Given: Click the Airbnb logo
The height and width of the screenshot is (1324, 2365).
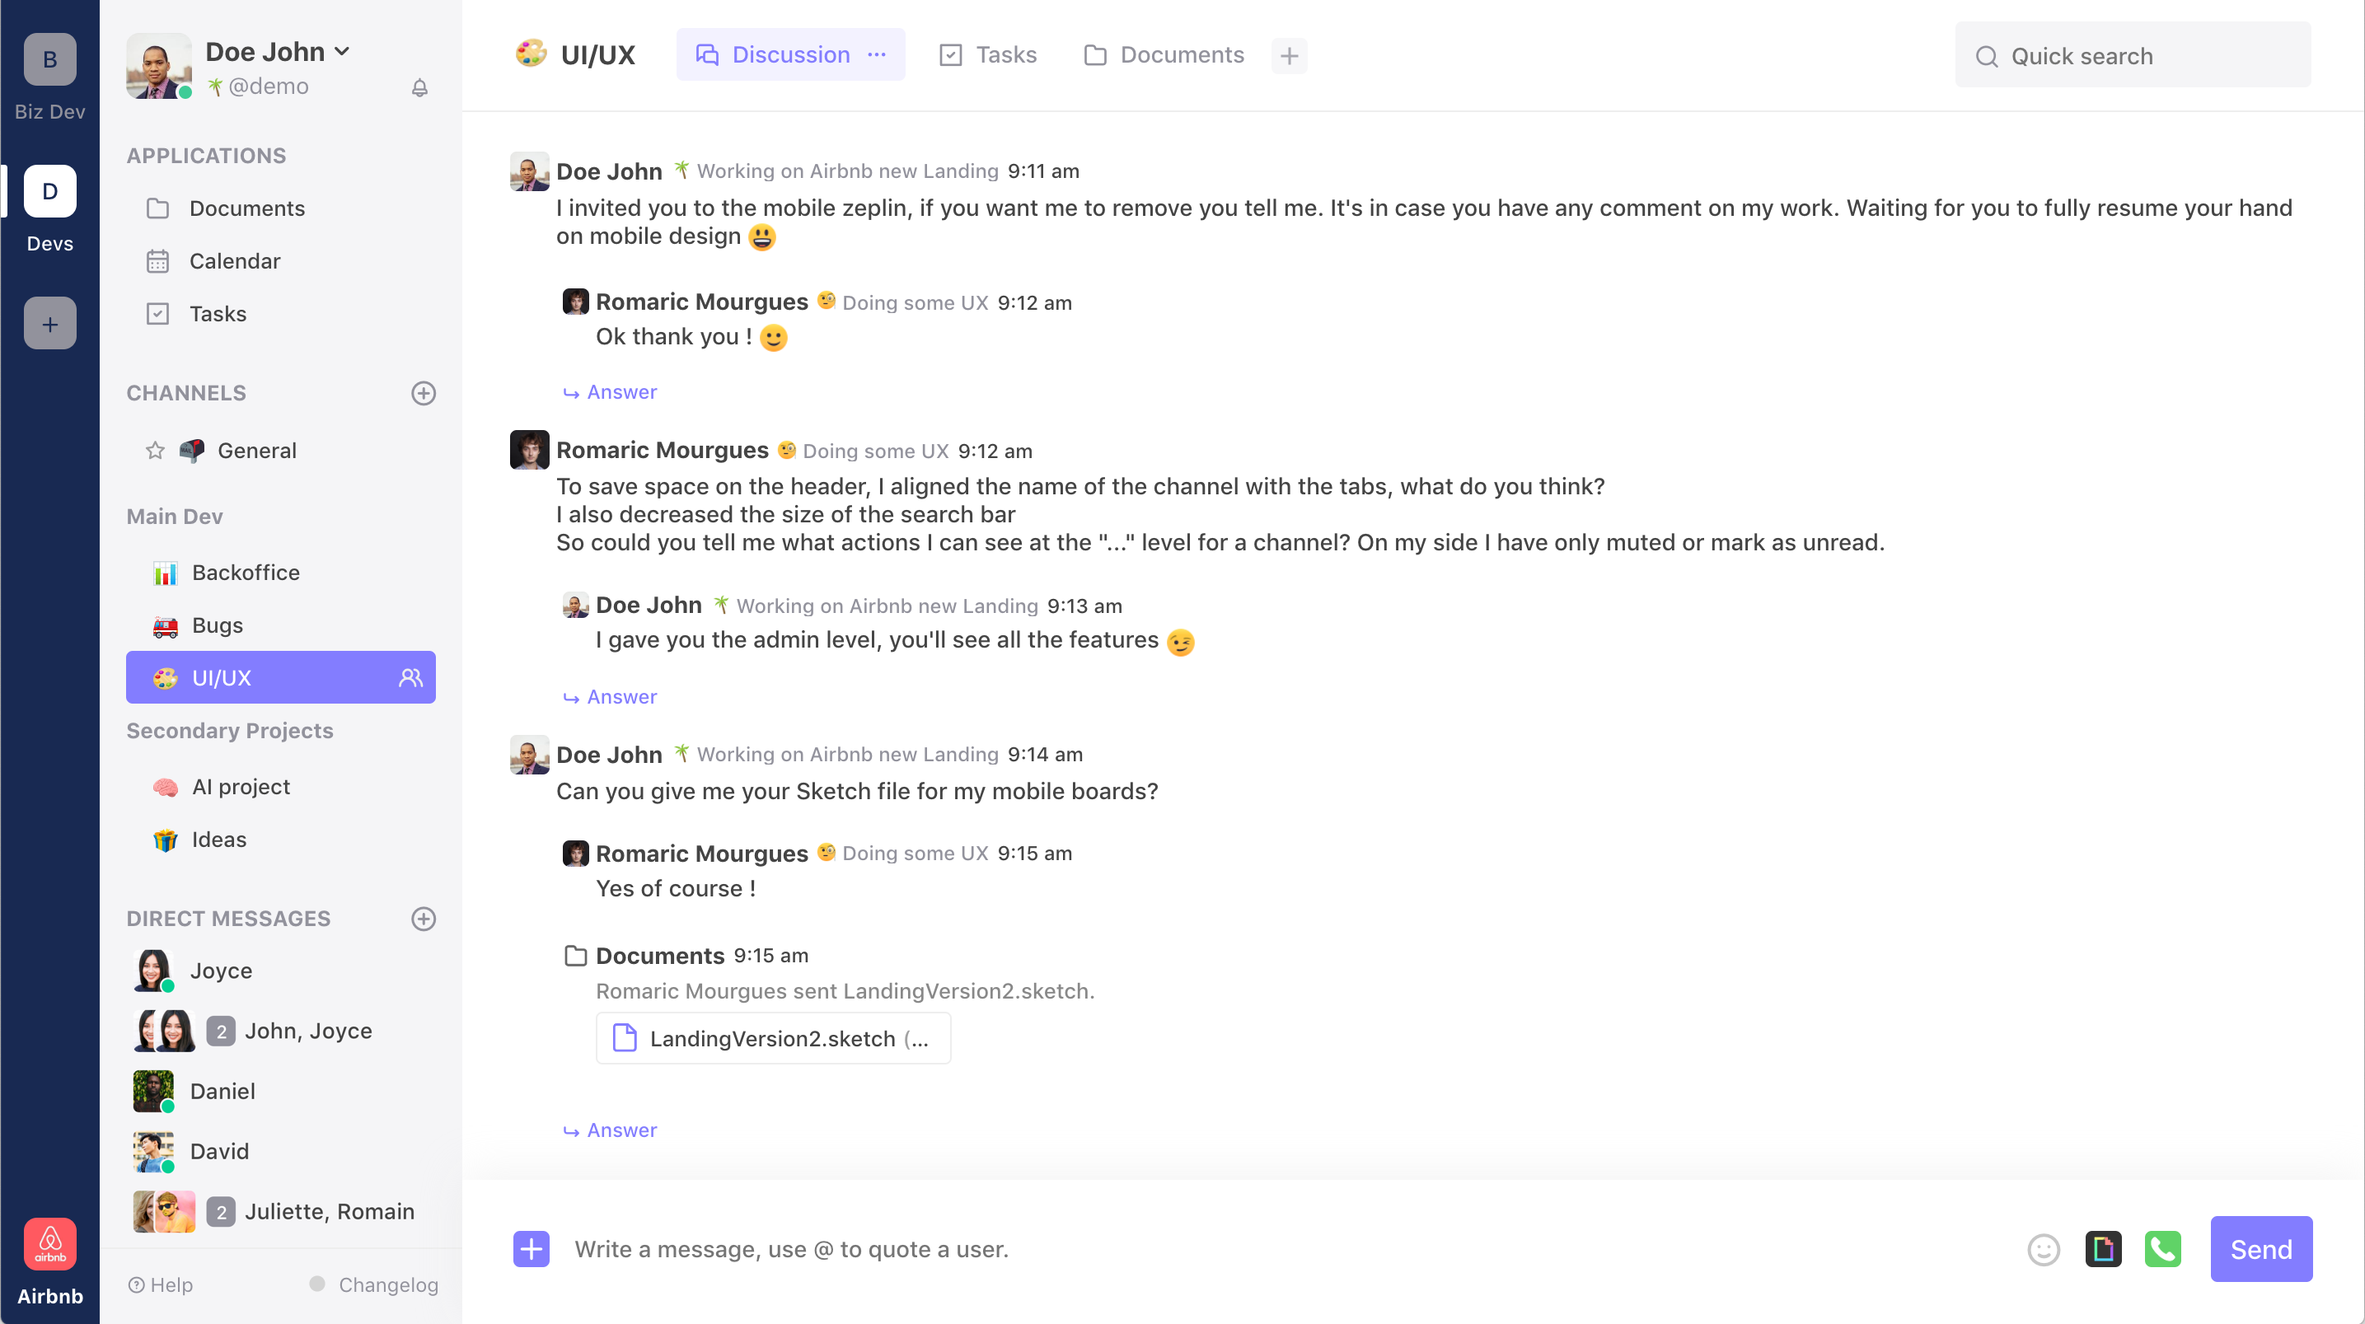Looking at the screenshot, I should point(49,1244).
